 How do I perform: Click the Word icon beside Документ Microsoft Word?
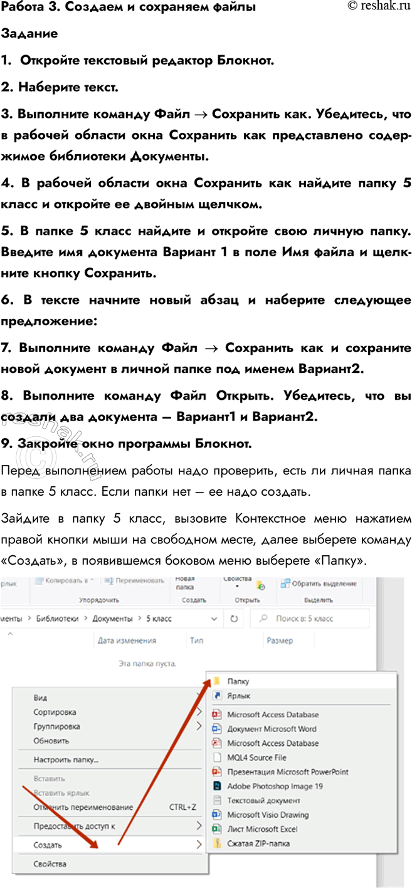click(x=217, y=729)
